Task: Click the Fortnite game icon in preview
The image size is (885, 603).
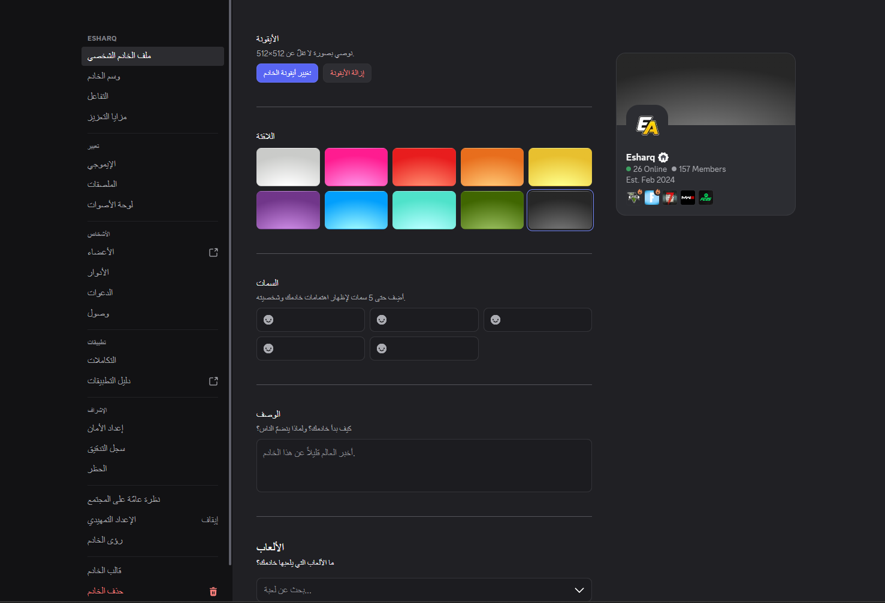Action: pos(652,198)
